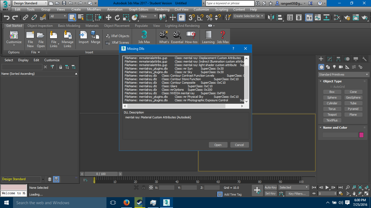Toggle the Angle Snap tool
Viewport: 371px width, 208px height.
coord(200,18)
